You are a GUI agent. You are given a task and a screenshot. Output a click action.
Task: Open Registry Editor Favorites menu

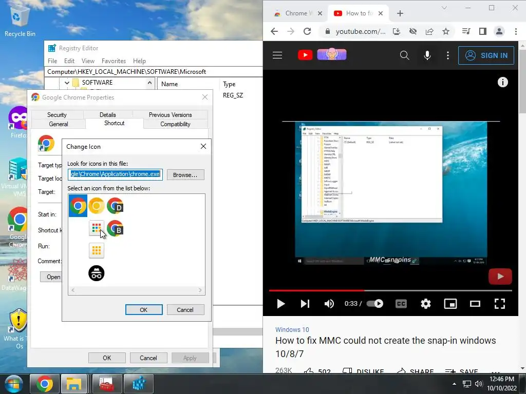click(114, 61)
